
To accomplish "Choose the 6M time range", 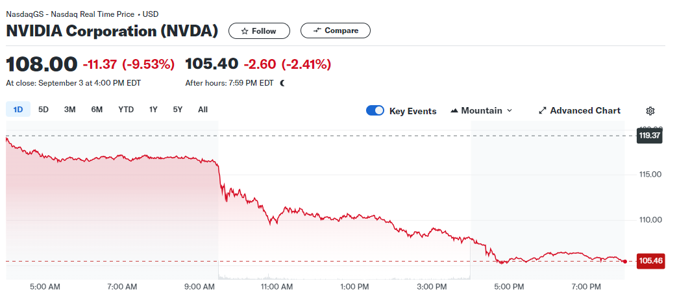I will tap(97, 110).
